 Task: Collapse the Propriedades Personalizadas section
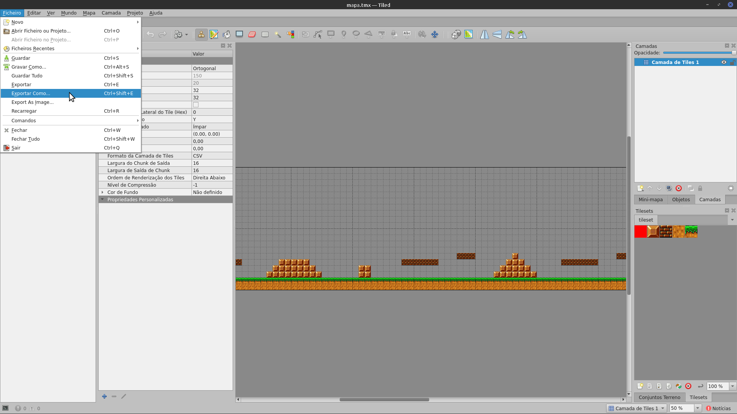click(x=102, y=199)
